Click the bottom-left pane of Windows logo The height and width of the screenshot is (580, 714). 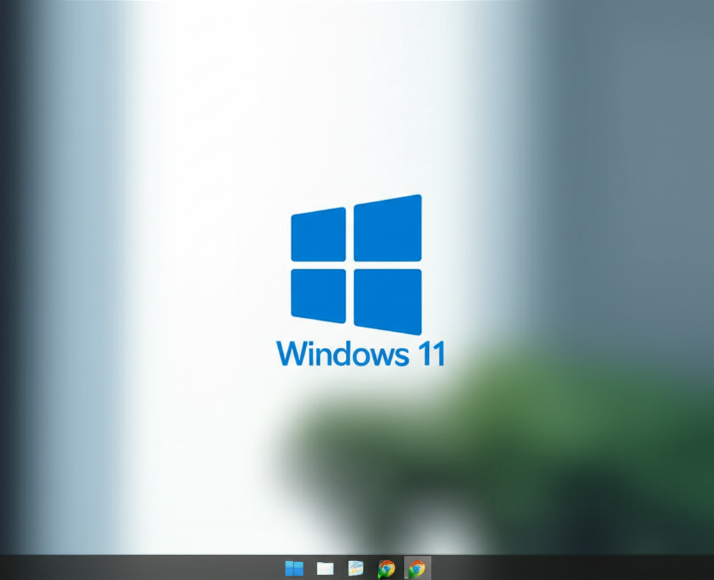click(x=318, y=295)
